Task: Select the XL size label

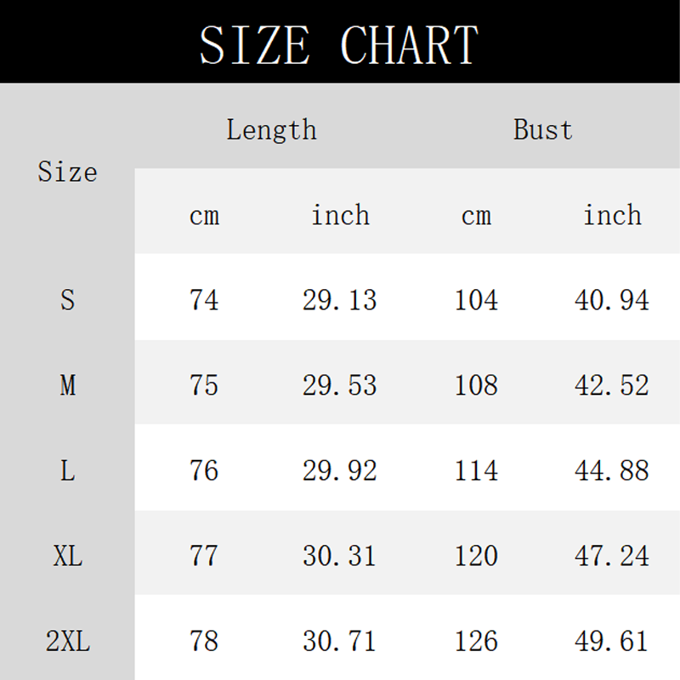Action: (x=67, y=556)
